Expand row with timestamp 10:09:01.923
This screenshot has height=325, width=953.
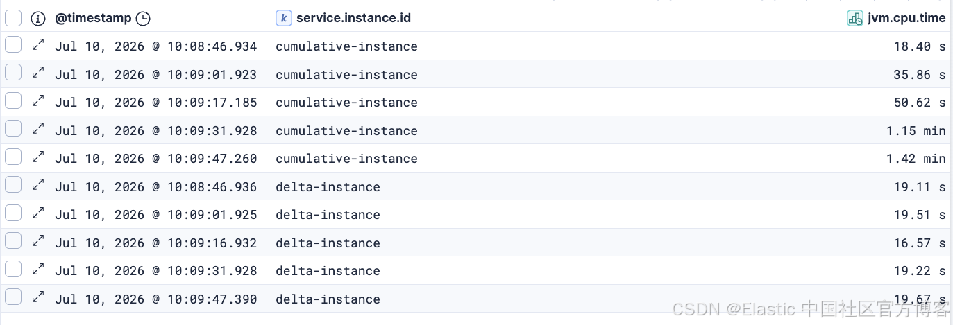[x=38, y=73]
